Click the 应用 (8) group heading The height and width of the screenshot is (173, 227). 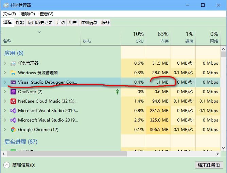coord(14,53)
